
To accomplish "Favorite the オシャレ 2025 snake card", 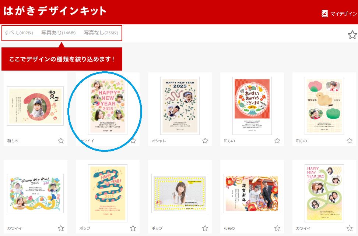I will (x=205, y=141).
